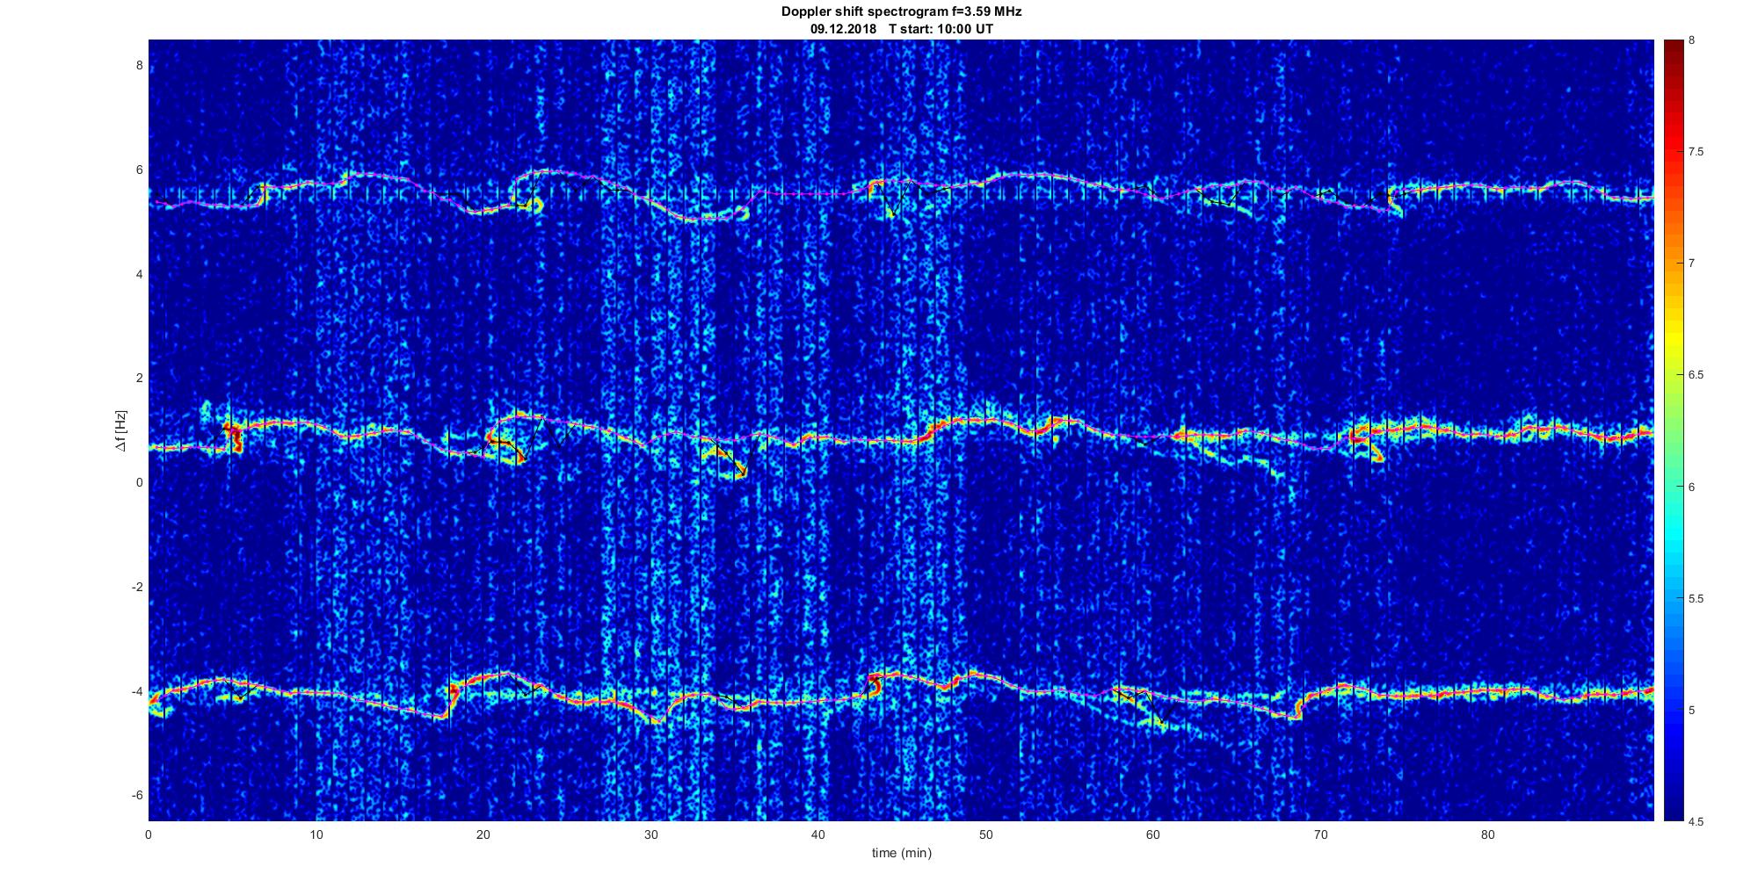Click the colorbar tick label '6.5'
Image resolution: width=1758 pixels, height=881 pixels.
point(1696,375)
